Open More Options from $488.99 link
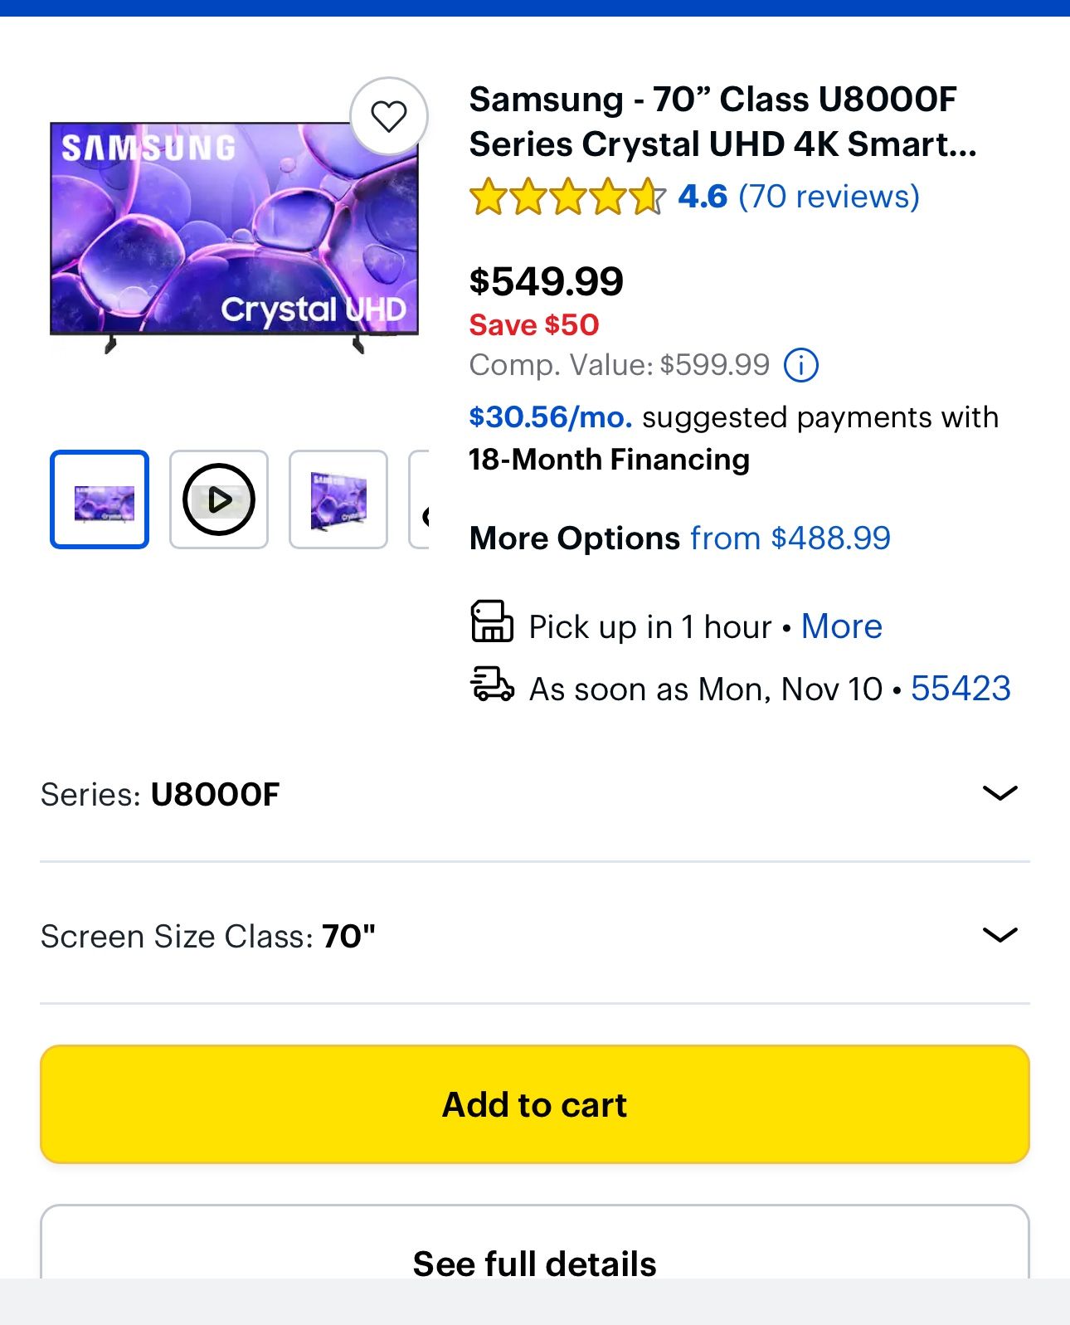 pyautogui.click(x=790, y=538)
